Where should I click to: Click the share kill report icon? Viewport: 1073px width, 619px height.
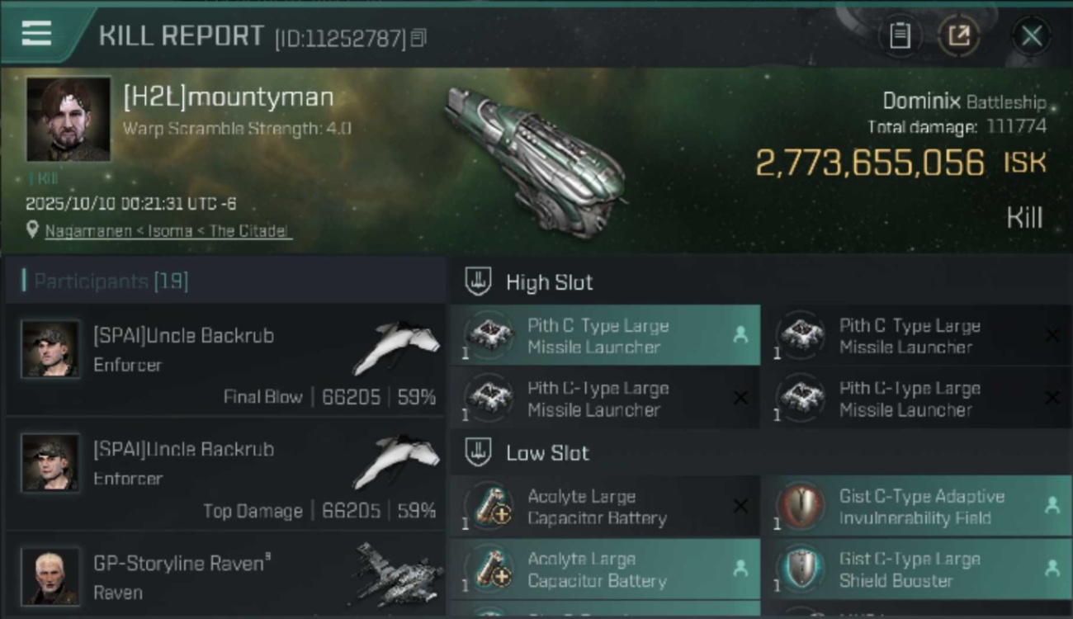click(x=958, y=35)
